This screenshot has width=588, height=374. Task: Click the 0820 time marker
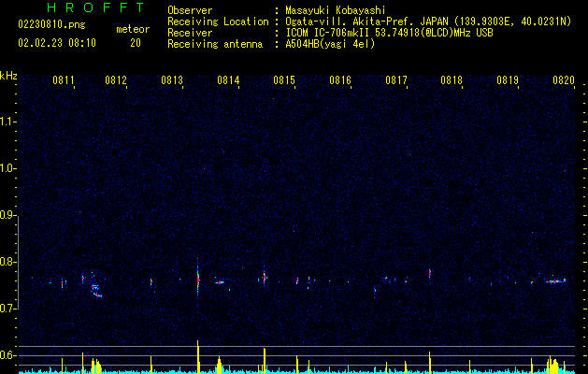(564, 80)
